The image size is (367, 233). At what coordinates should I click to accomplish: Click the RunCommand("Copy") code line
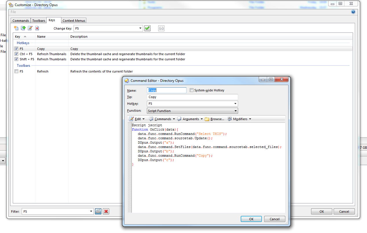[175, 156]
